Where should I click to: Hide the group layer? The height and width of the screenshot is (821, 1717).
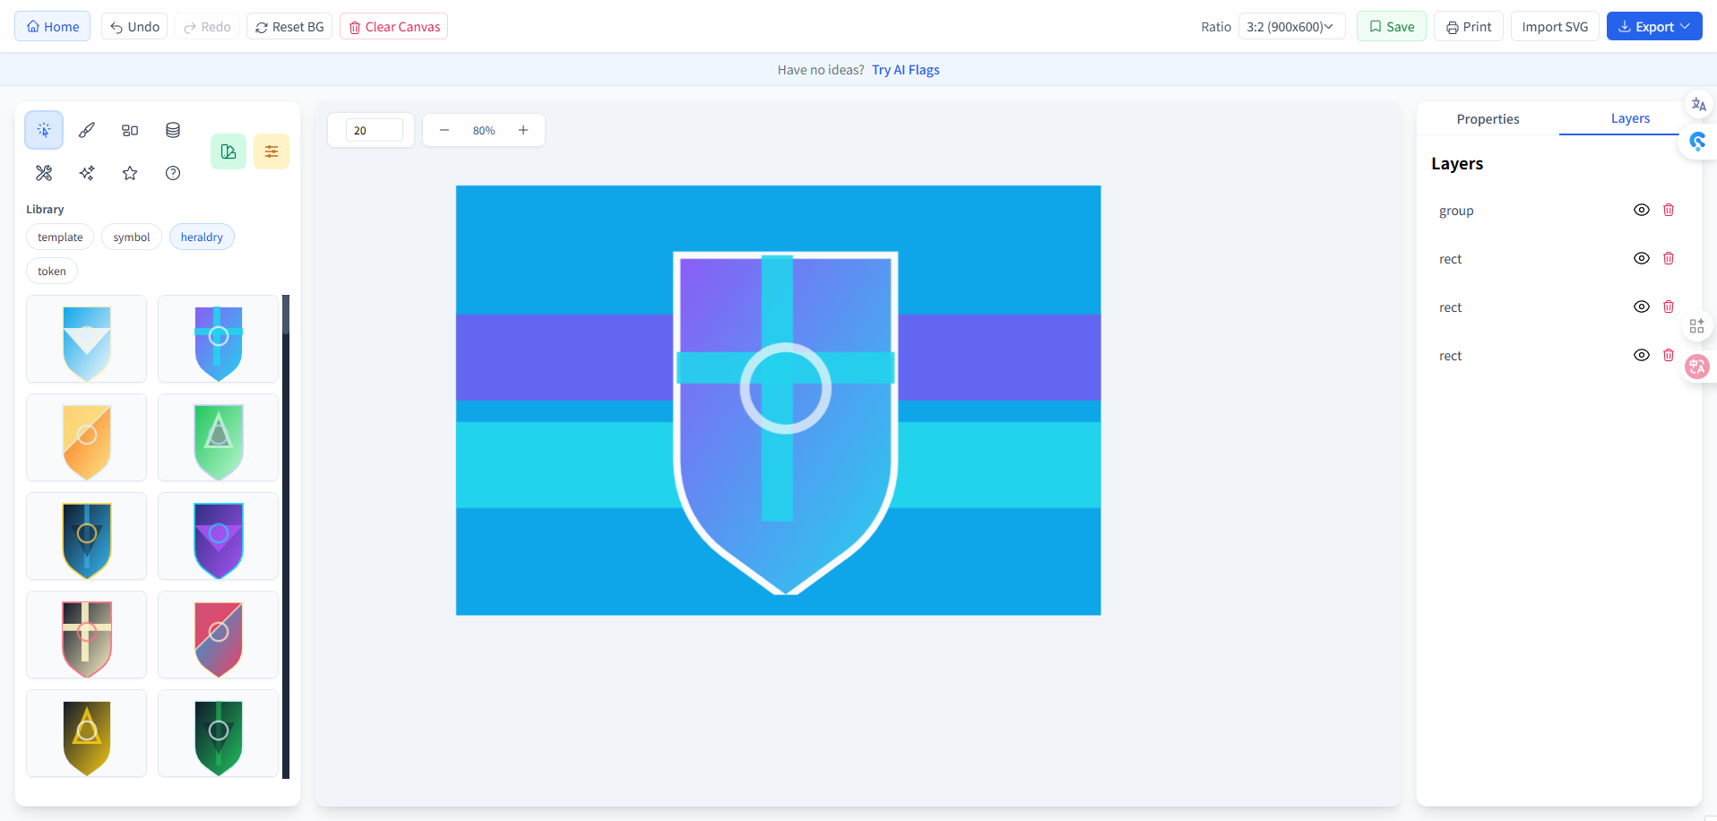[x=1642, y=210]
